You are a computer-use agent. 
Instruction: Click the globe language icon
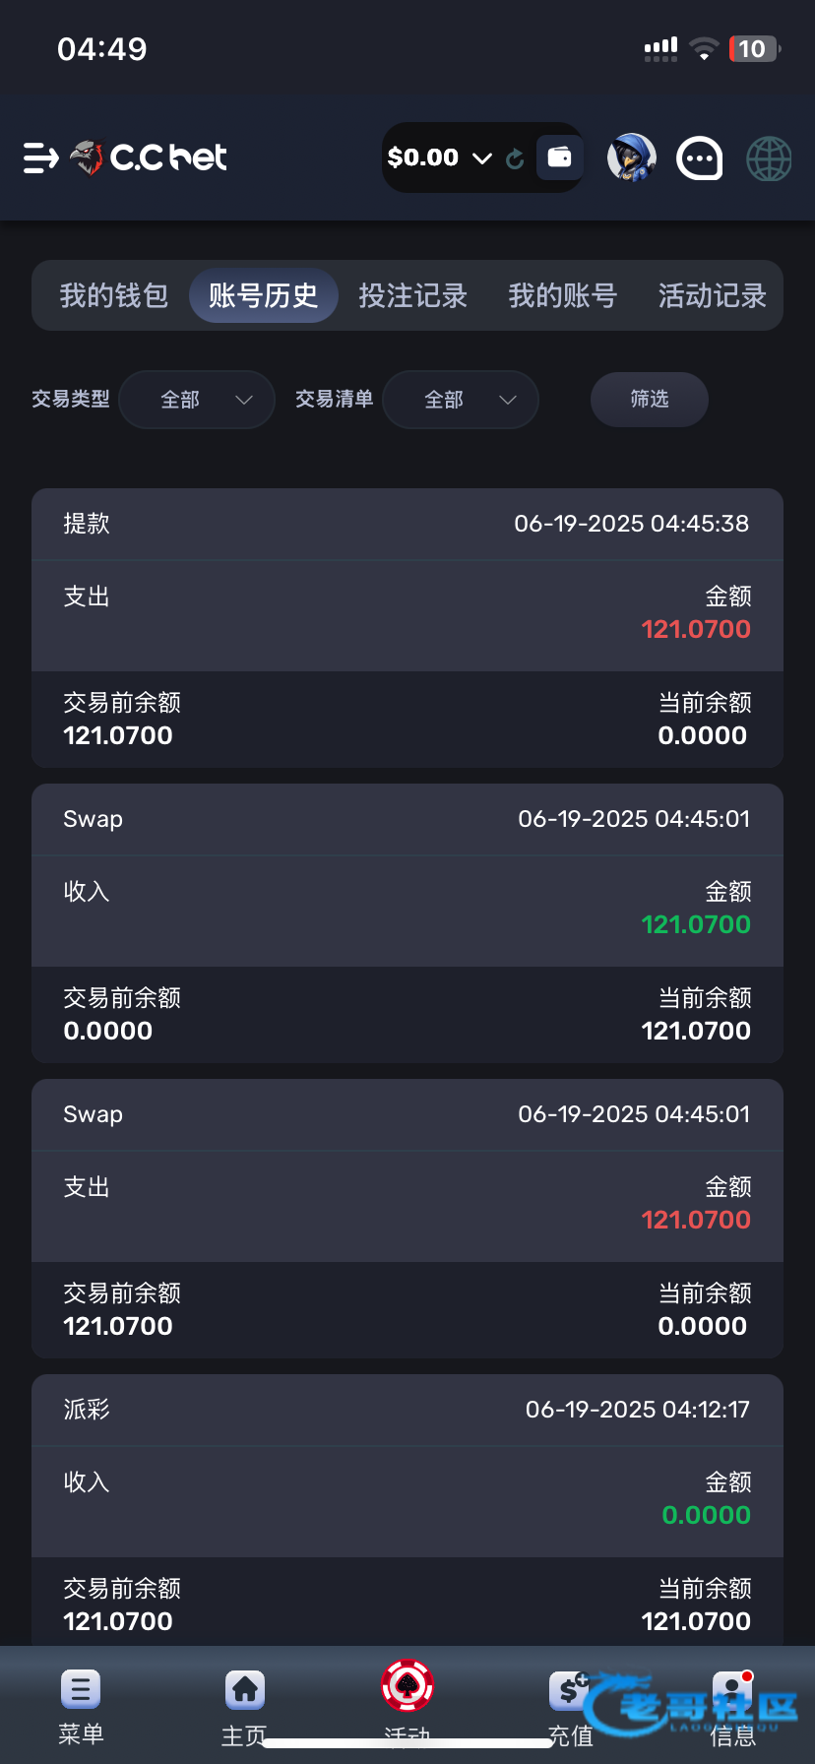point(769,157)
